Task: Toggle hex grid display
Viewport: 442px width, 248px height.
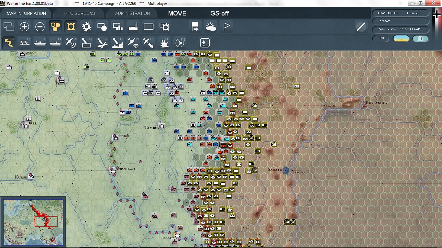Action: (55, 26)
